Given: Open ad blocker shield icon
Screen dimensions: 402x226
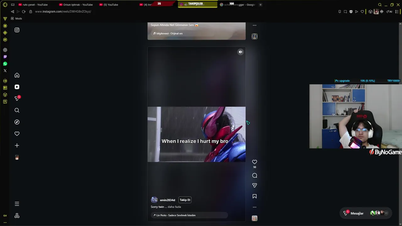Looking at the screenshot, I should (x=351, y=12).
